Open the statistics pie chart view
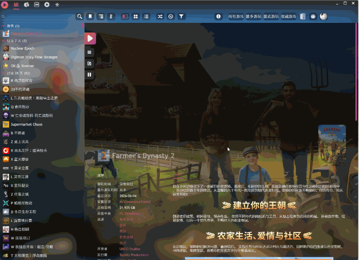Image resolution: width=359 pixels, height=260 pixels. [26, 4]
